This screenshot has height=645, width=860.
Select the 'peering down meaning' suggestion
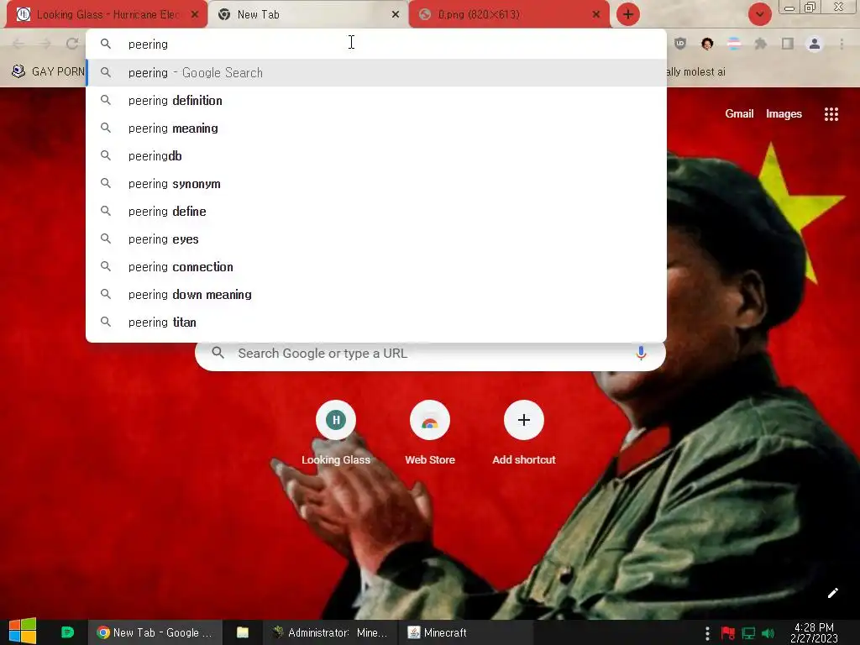coord(376,295)
